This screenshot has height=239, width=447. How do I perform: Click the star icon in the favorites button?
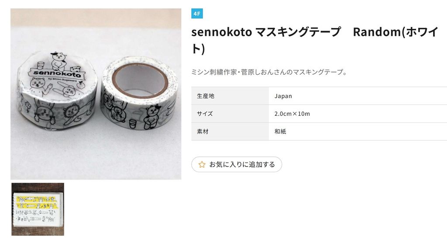pyautogui.click(x=202, y=164)
